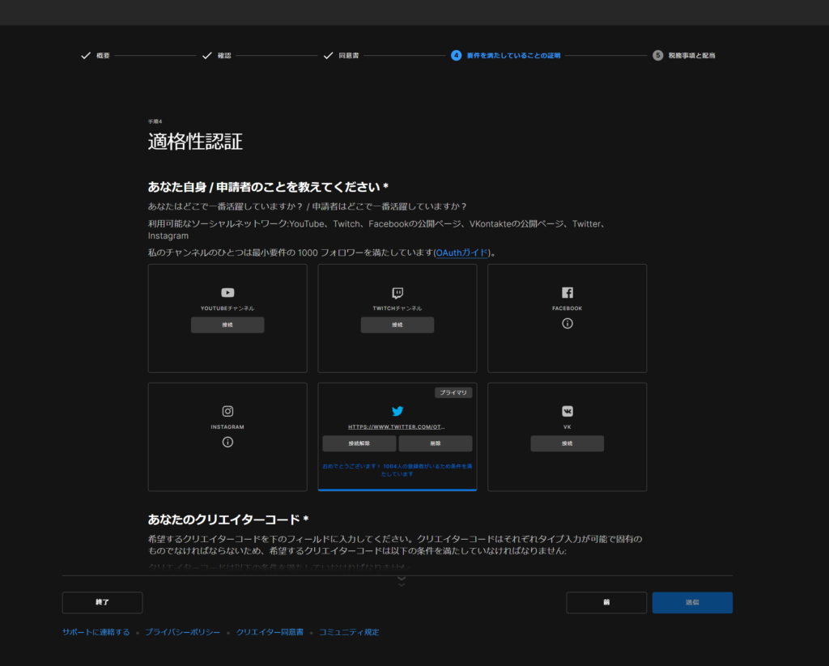829x666 pixels.
Task: Go to the 概要 step
Action: tap(103, 56)
